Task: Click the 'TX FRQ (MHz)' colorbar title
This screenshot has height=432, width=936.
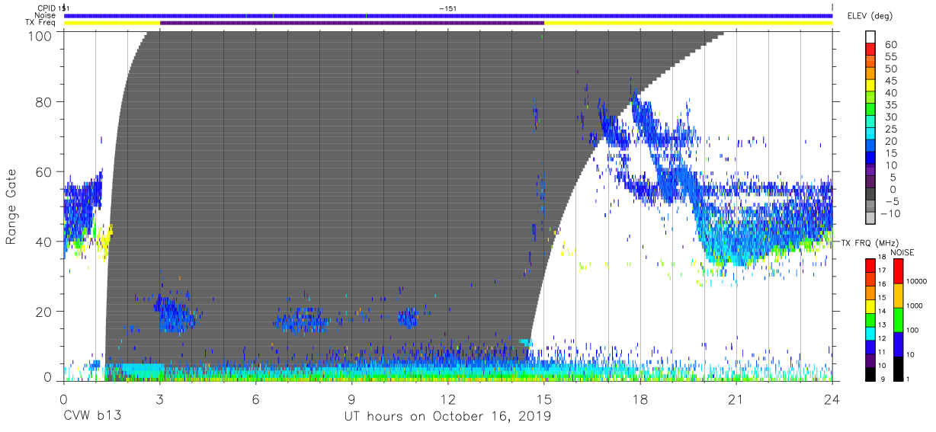Action: coord(870,242)
